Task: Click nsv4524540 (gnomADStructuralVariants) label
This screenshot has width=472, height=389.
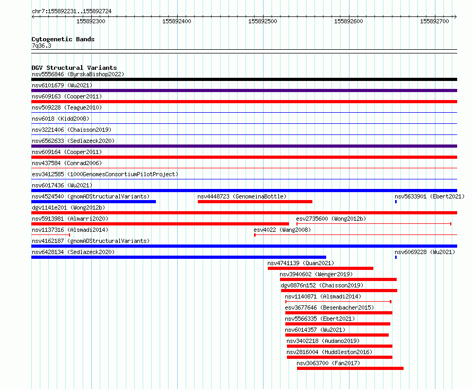Action: (x=91, y=196)
